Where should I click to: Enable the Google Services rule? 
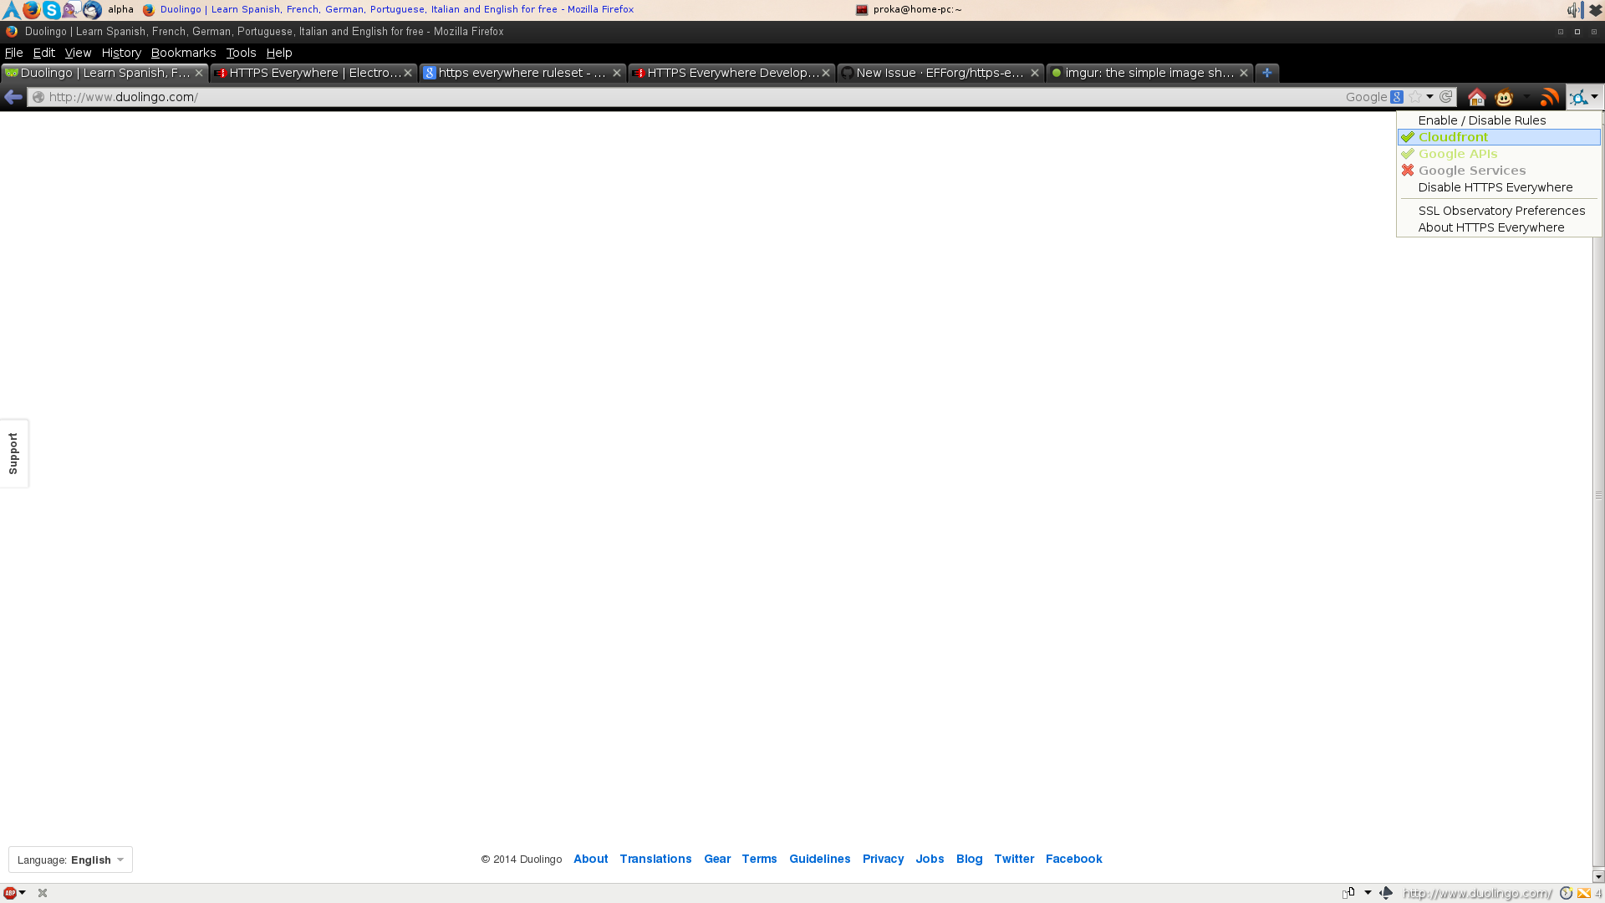coord(1499,171)
